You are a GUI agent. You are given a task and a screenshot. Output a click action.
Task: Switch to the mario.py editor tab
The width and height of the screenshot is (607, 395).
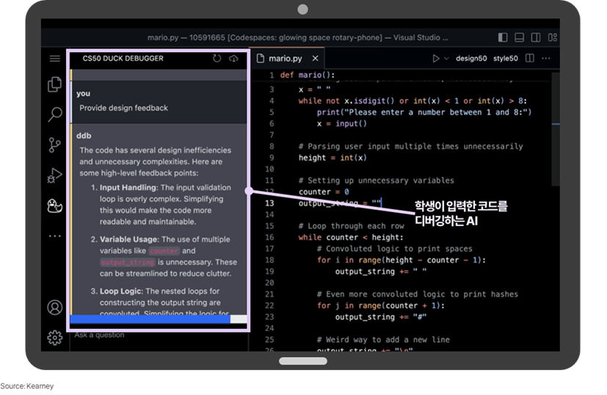[x=285, y=58]
